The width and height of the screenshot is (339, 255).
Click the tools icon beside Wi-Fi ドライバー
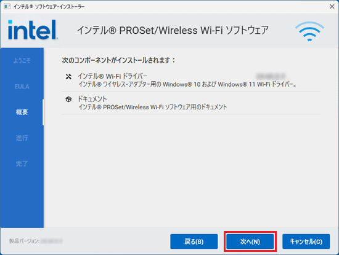pos(68,77)
